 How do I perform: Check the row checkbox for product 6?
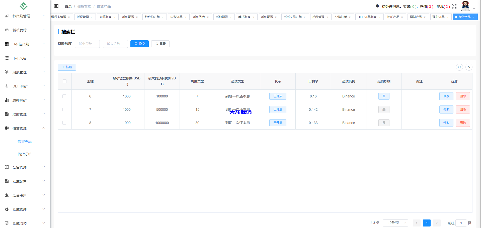(x=64, y=96)
